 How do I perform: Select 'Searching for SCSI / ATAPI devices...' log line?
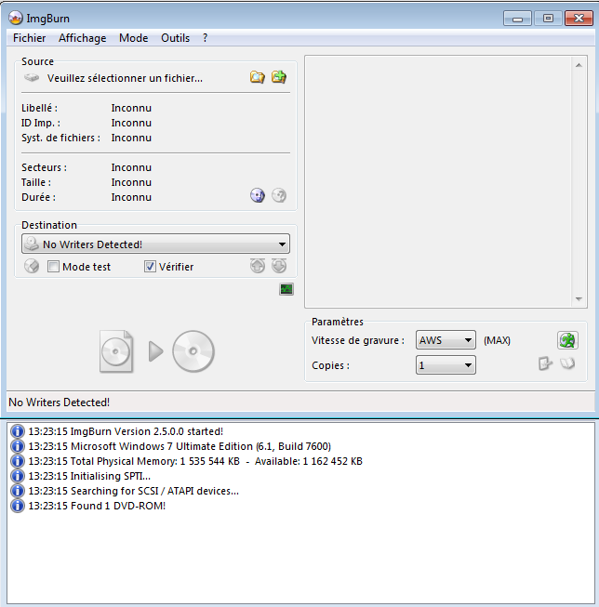pyautogui.click(x=133, y=491)
